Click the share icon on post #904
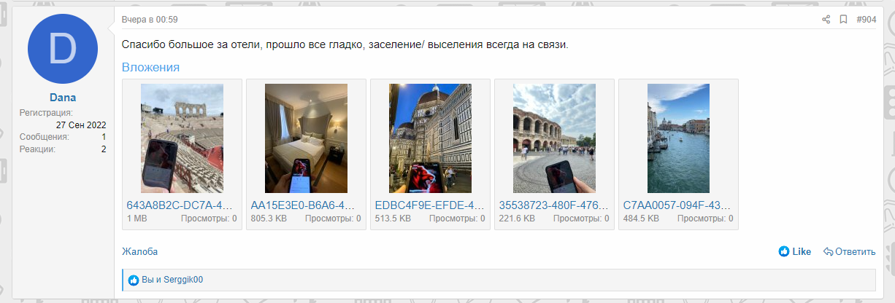The width and height of the screenshot is (895, 303). pos(826,20)
